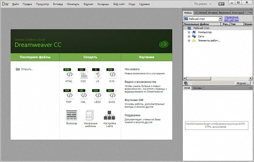This screenshot has height=162, width=254.
Task: Switch to the Файлы panel tab
Action: coord(188,13)
